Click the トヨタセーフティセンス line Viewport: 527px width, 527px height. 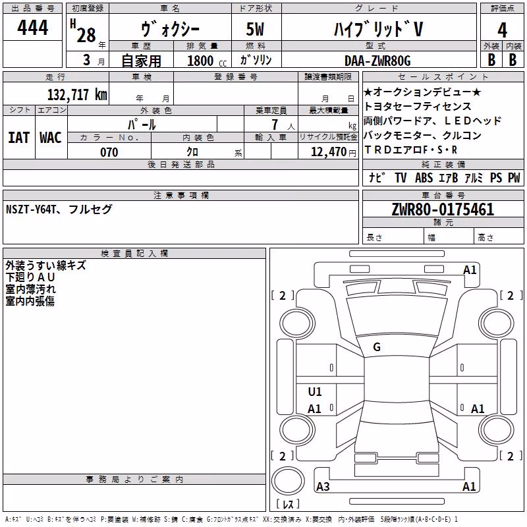pos(418,106)
